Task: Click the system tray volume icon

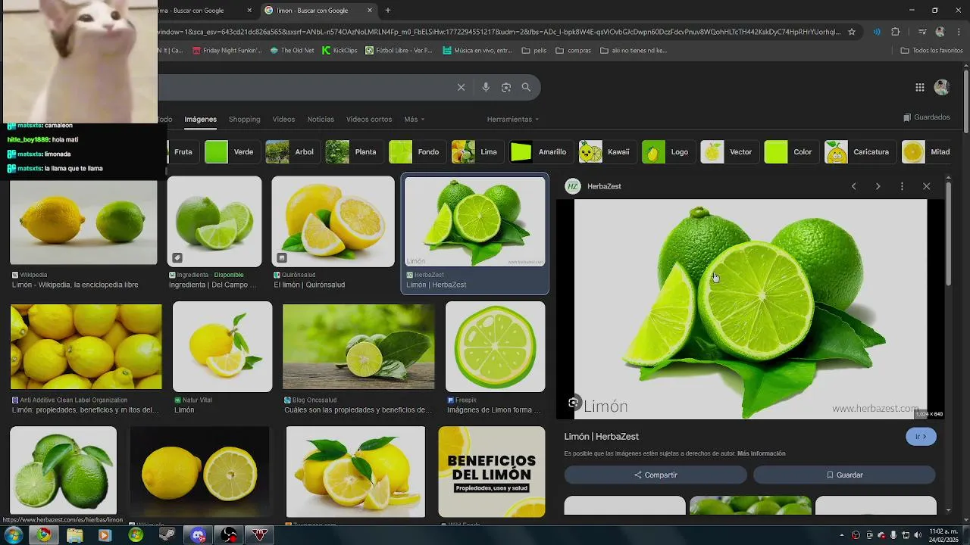Action: click(917, 535)
